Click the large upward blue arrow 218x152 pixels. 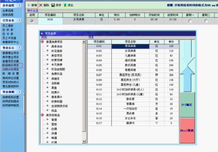coord(187,79)
